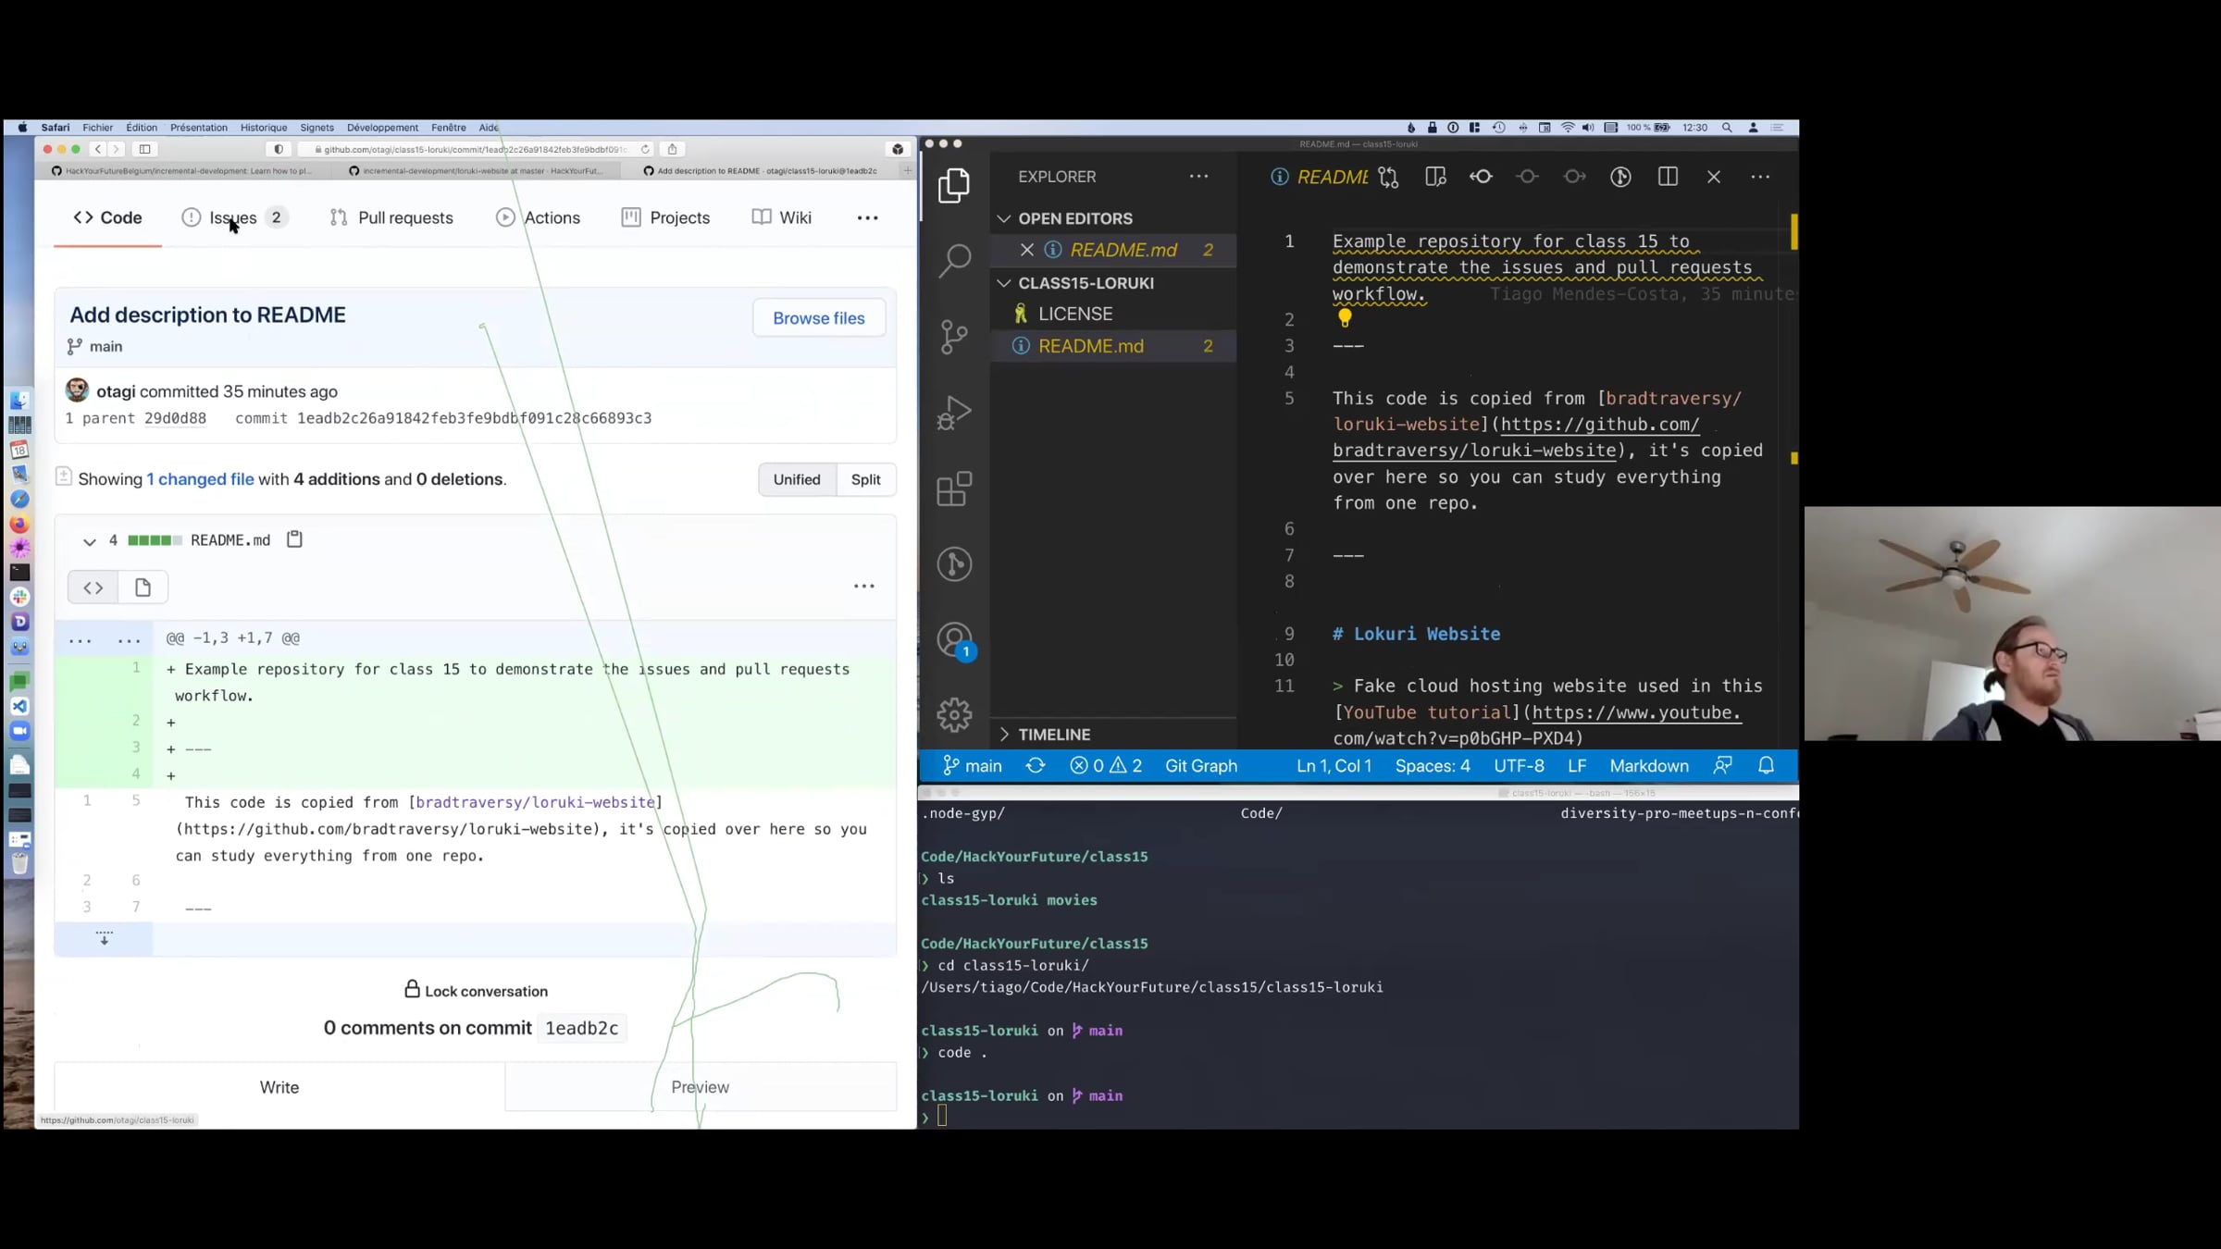This screenshot has width=2221, height=1249.
Task: Click Lock conversation
Action: coord(477,991)
